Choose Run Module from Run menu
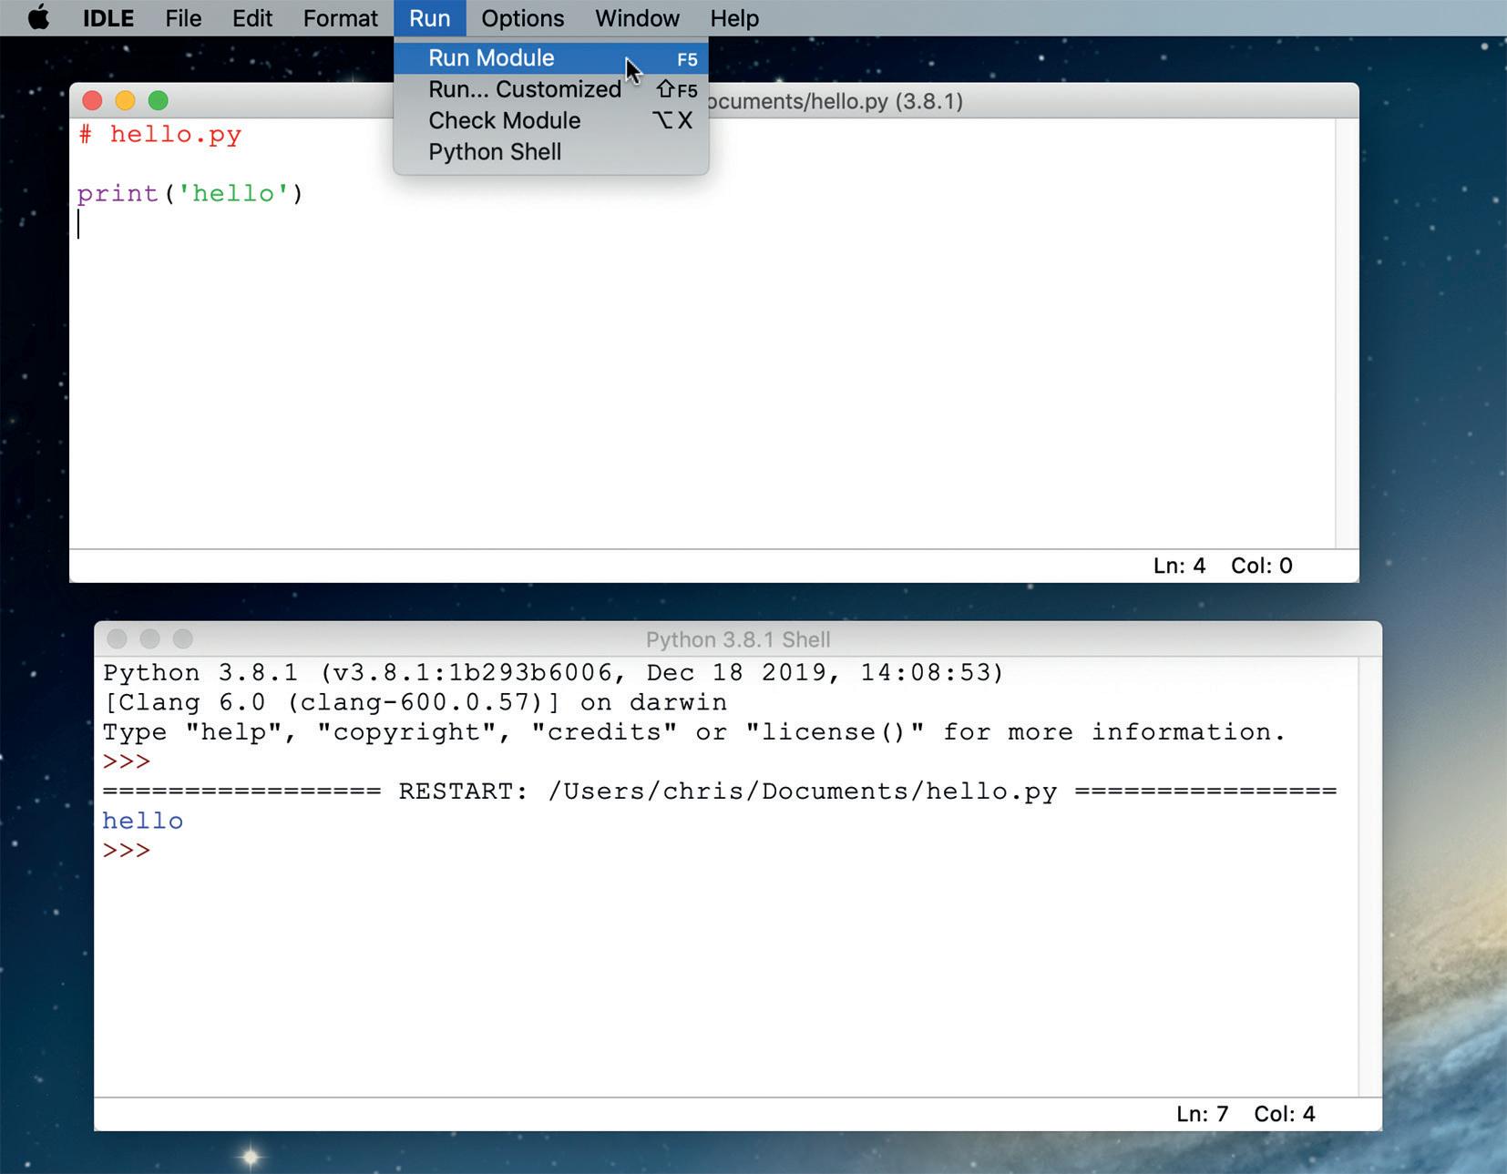 [x=551, y=58]
